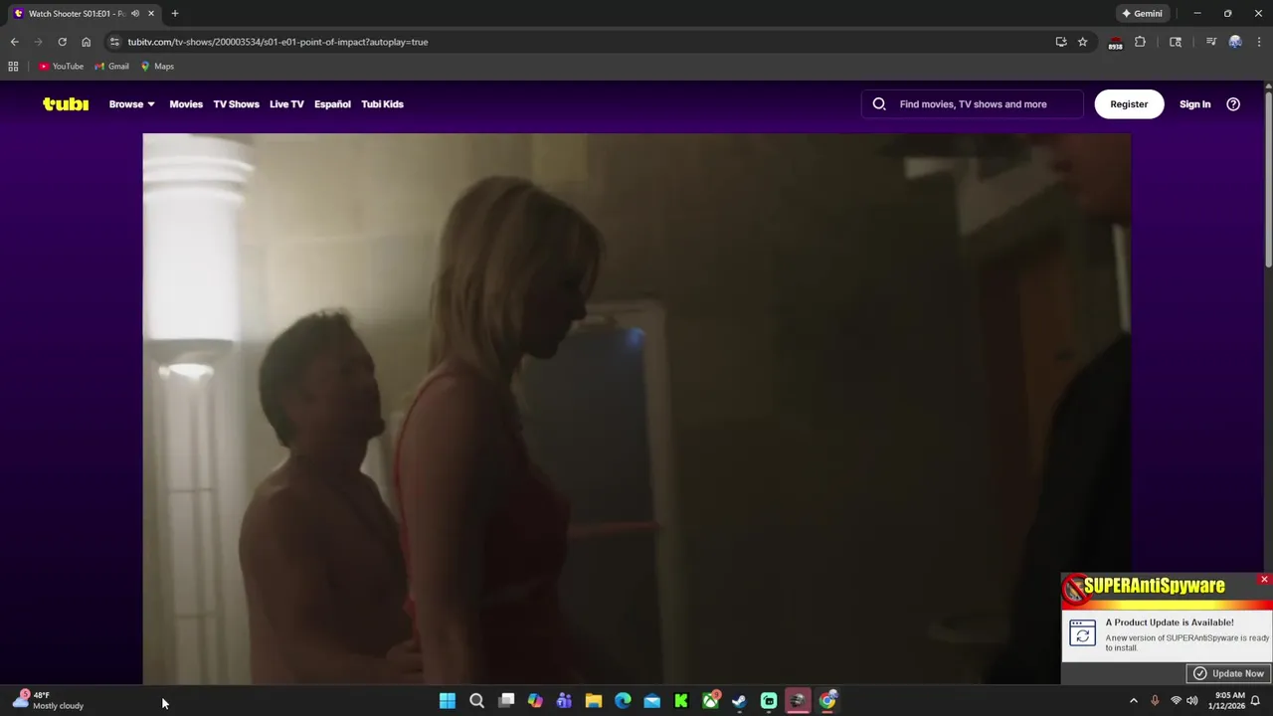This screenshot has width=1273, height=716.
Task: Go to the TV Shows section
Action: click(x=236, y=103)
